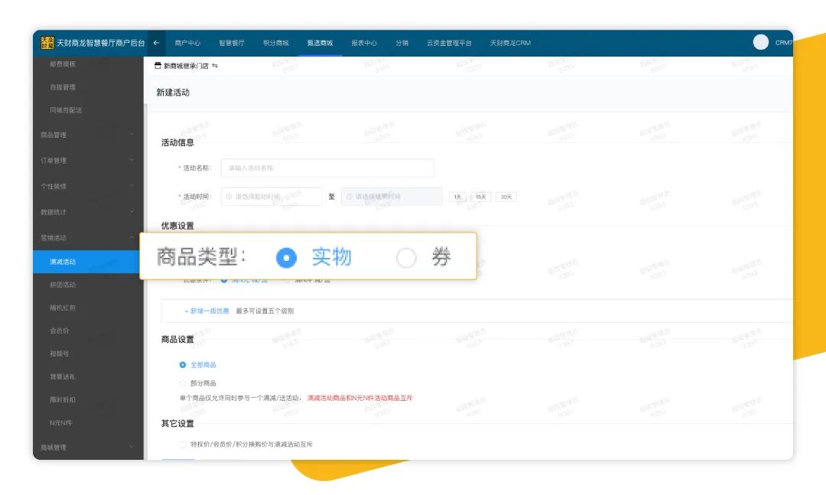
Task: Expand the 商品管理 sidebar section
Action: click(x=88, y=135)
